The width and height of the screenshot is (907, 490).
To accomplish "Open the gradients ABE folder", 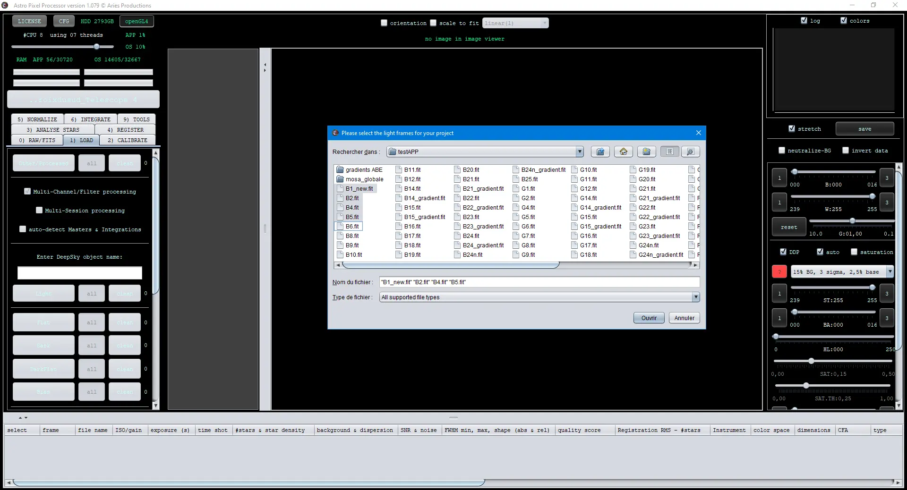I will (x=359, y=170).
